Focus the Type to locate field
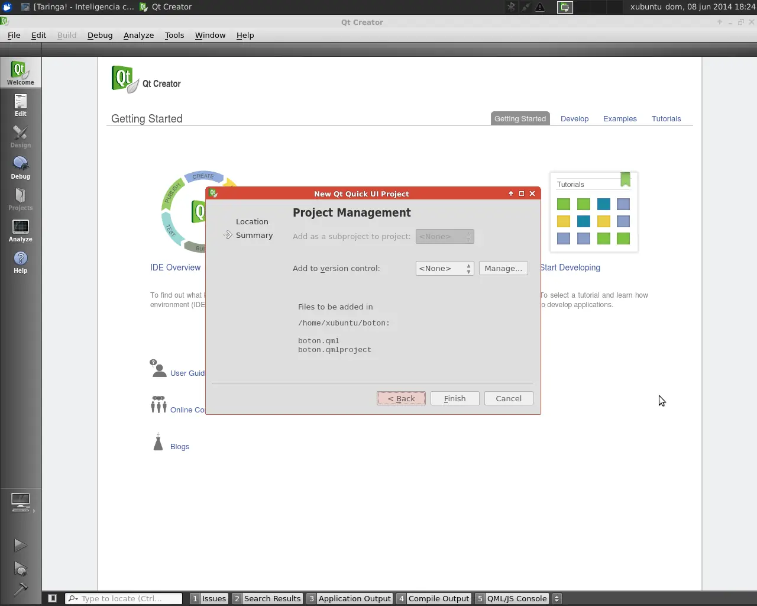This screenshot has height=606, width=757. (x=124, y=598)
